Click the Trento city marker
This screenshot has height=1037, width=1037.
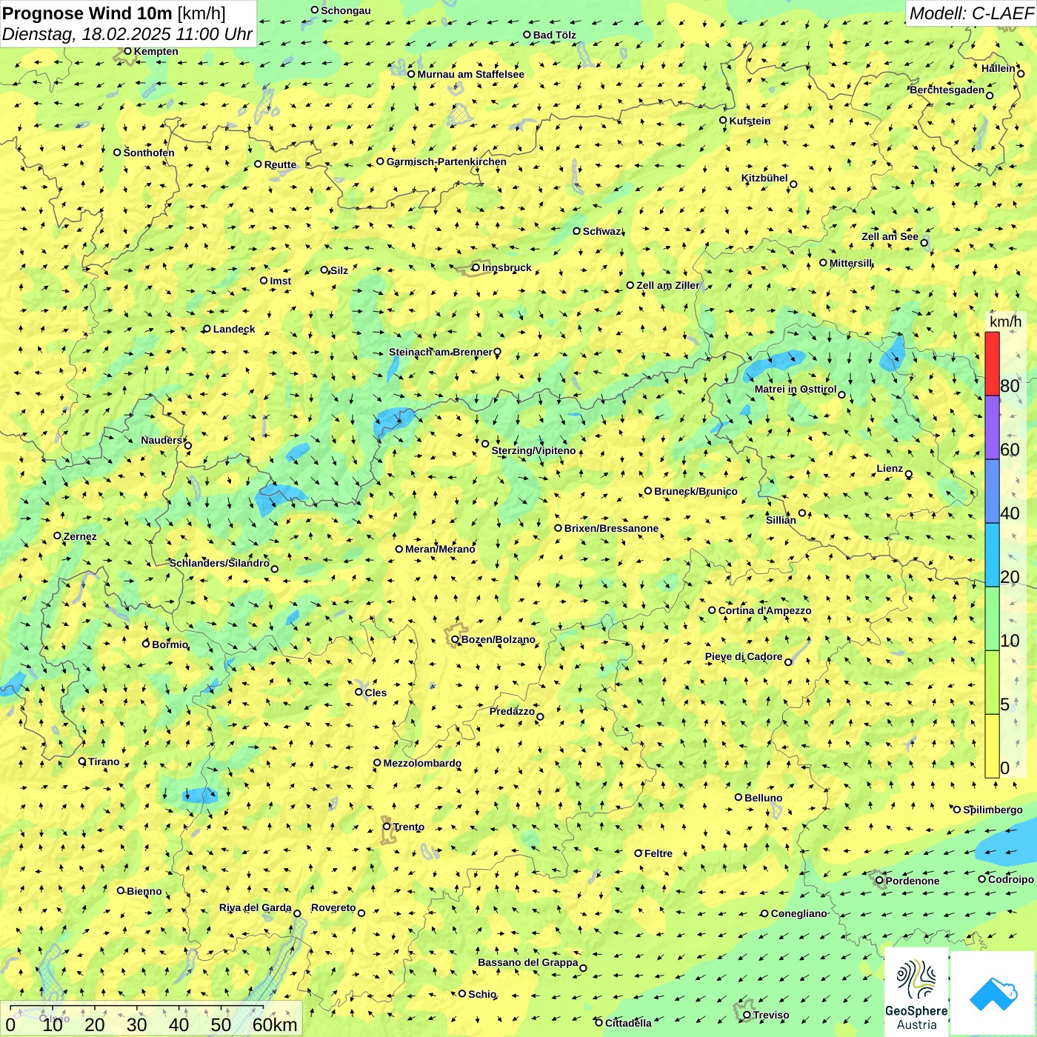click(x=387, y=827)
